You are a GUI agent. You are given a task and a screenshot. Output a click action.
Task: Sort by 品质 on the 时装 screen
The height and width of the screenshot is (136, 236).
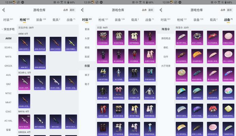pos(144,10)
